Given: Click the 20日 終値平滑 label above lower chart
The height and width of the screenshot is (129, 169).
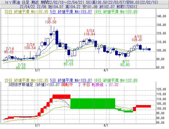Looking at the screenshot, I should coord(27,80).
